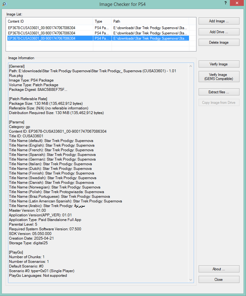The image size is (246, 296).
Task: Click the Title Name (Norwegian) line
Action: click(55, 187)
